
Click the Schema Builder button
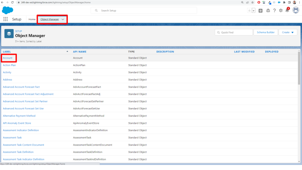point(266,32)
